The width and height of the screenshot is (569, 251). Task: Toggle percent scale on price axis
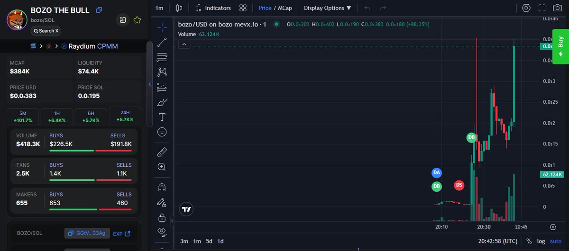529,241
